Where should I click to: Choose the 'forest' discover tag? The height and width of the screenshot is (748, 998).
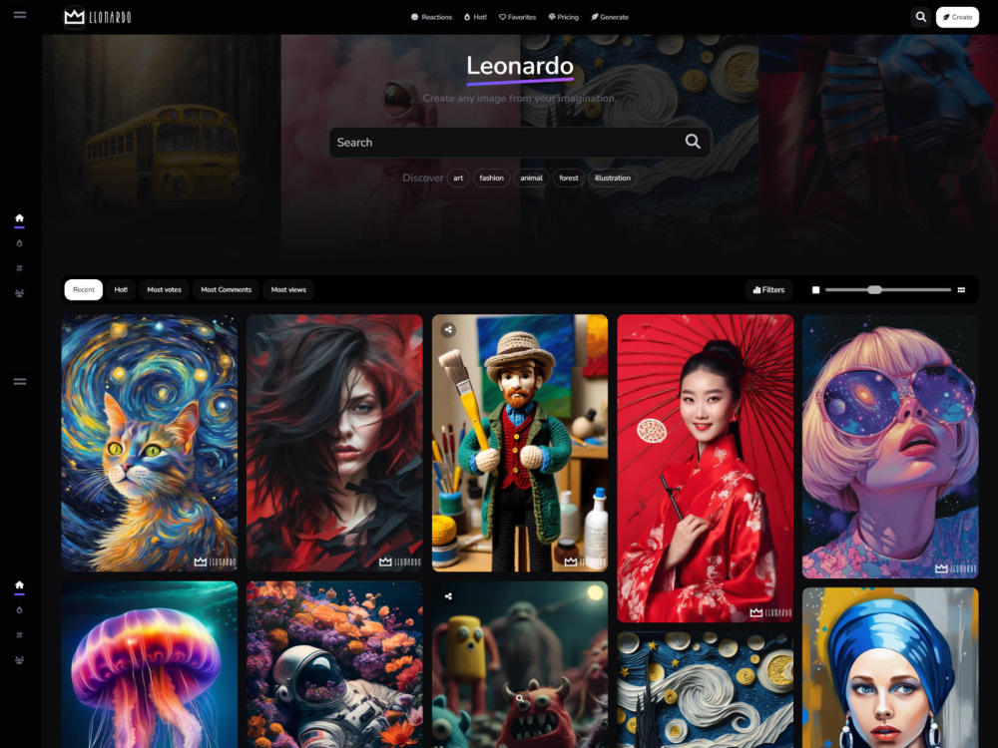click(x=569, y=179)
